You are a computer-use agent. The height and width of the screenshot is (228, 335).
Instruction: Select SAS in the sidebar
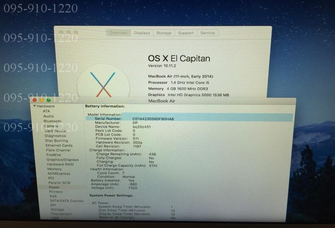click(x=53, y=196)
